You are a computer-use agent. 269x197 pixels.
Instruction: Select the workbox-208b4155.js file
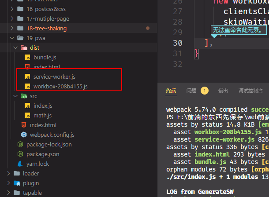[60, 86]
